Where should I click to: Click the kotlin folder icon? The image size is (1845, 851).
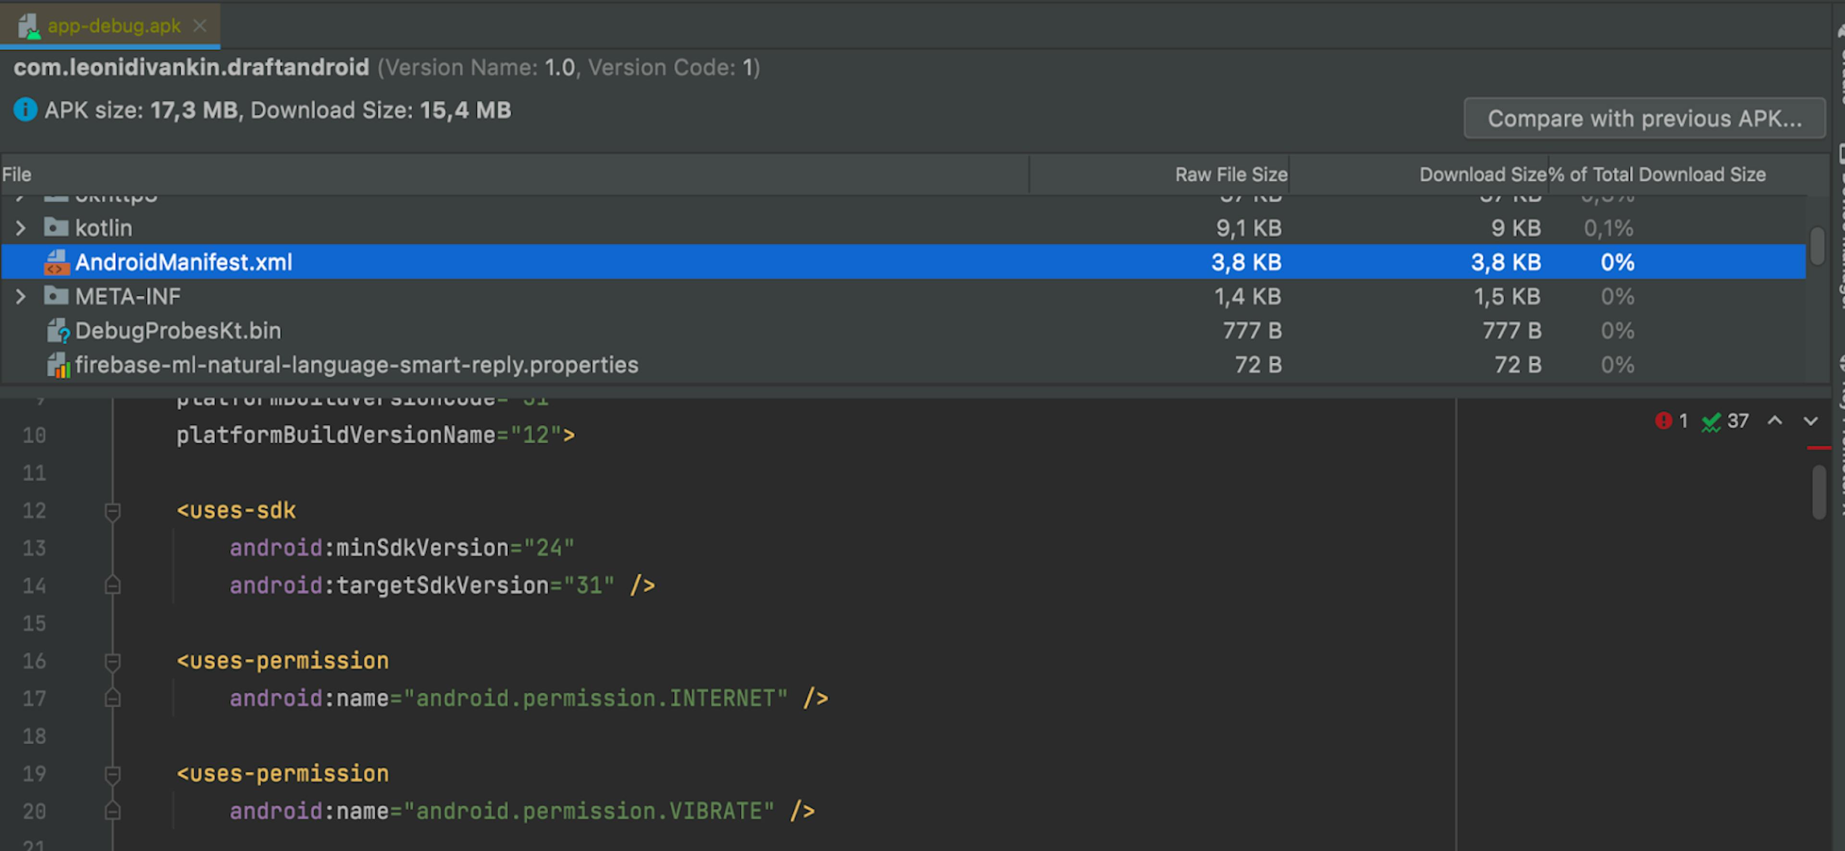tap(56, 228)
